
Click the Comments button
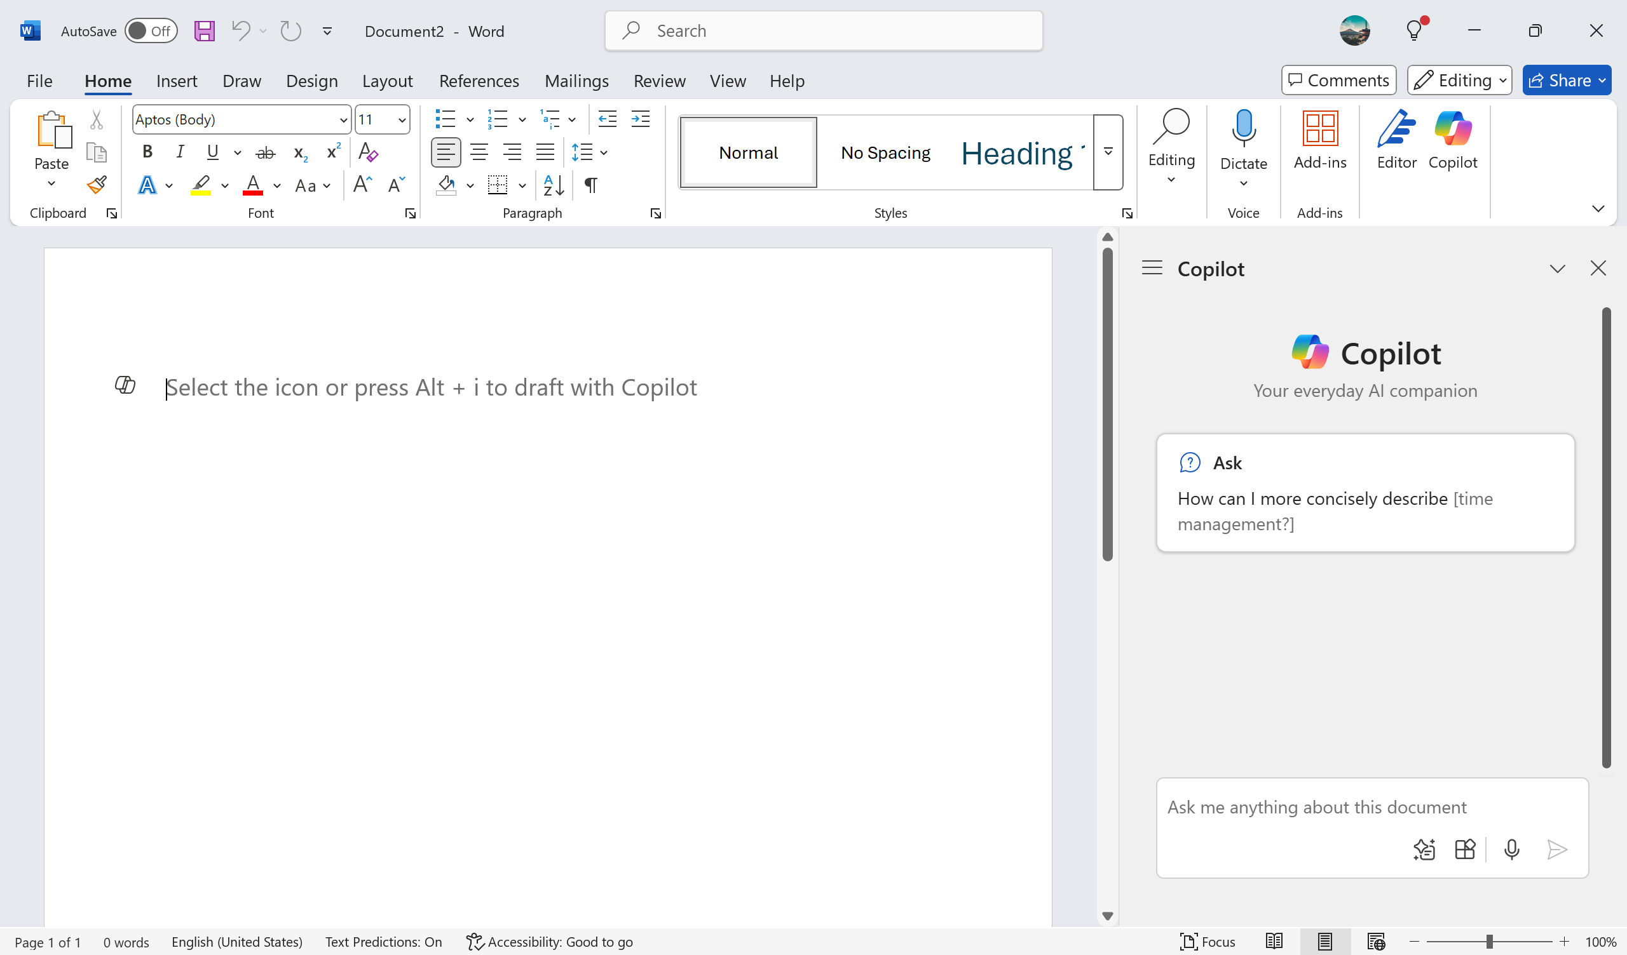(1338, 80)
